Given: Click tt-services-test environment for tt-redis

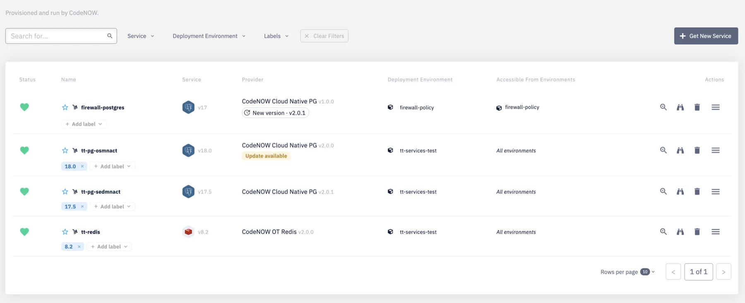Looking at the screenshot, I should point(418,232).
